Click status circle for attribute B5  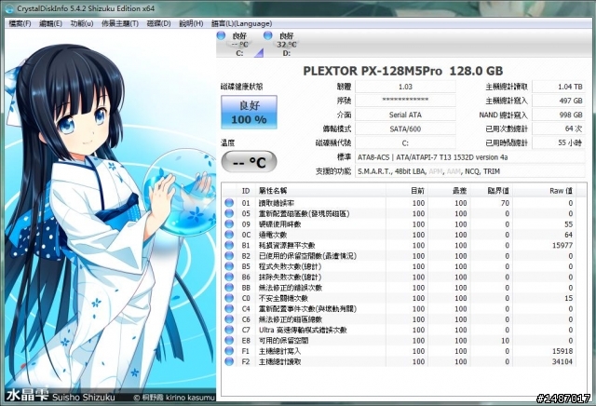(x=229, y=266)
